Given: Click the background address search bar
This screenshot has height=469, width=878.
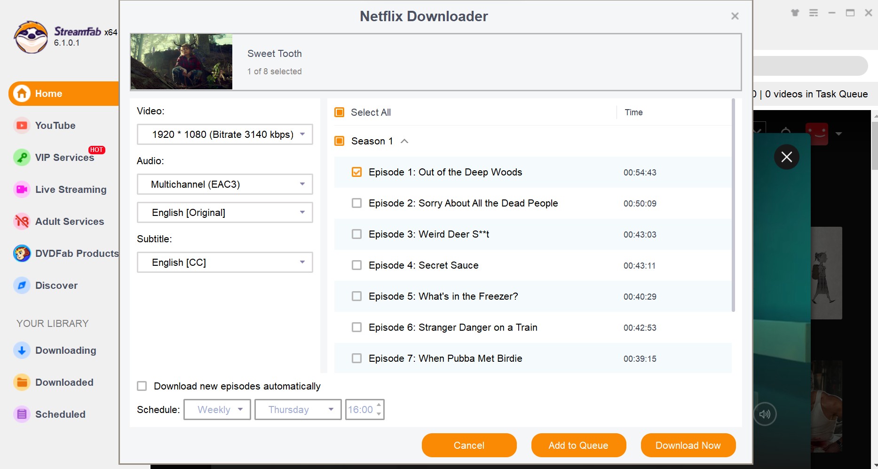Looking at the screenshot, I should click(810, 66).
